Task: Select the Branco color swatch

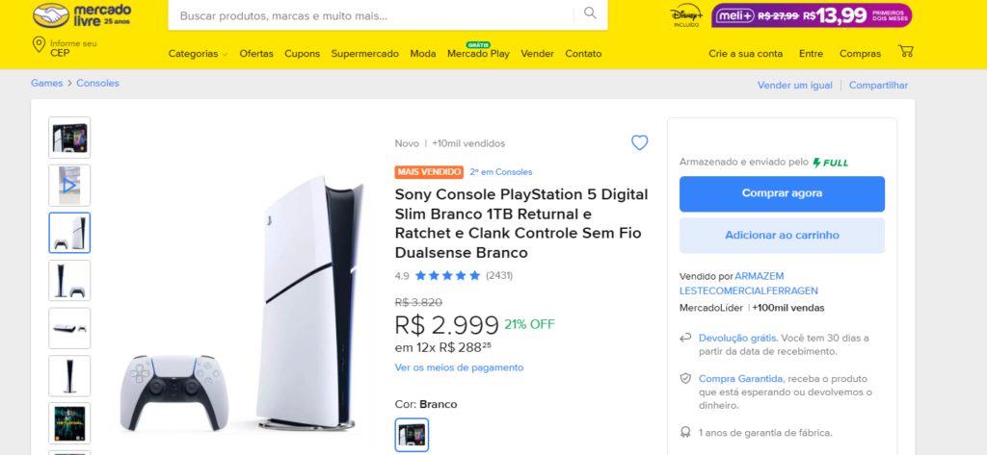Action: (412, 435)
